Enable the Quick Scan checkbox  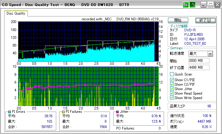tap(172, 74)
